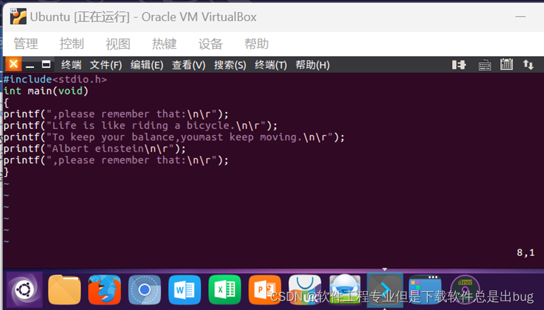Click the "To keep your balance" printf line
This screenshot has width=544, height=310.
click(174, 137)
